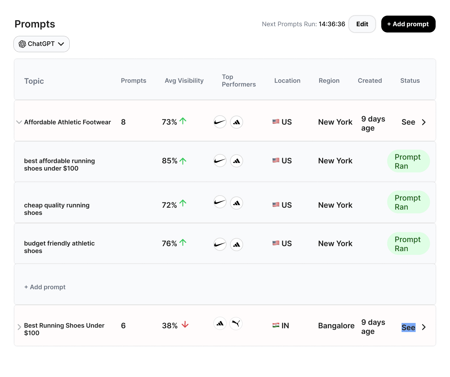The image size is (450, 377).
Task: Click New York in Affordable Athletic Footwear row
Action: 335,122
